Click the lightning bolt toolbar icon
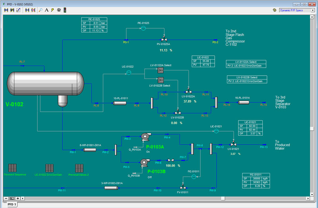 coord(52,10)
